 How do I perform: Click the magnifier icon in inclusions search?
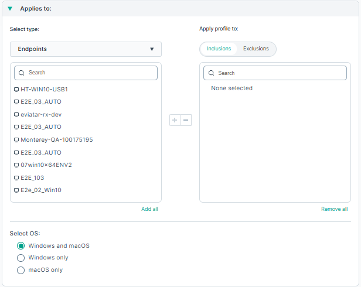coord(211,73)
